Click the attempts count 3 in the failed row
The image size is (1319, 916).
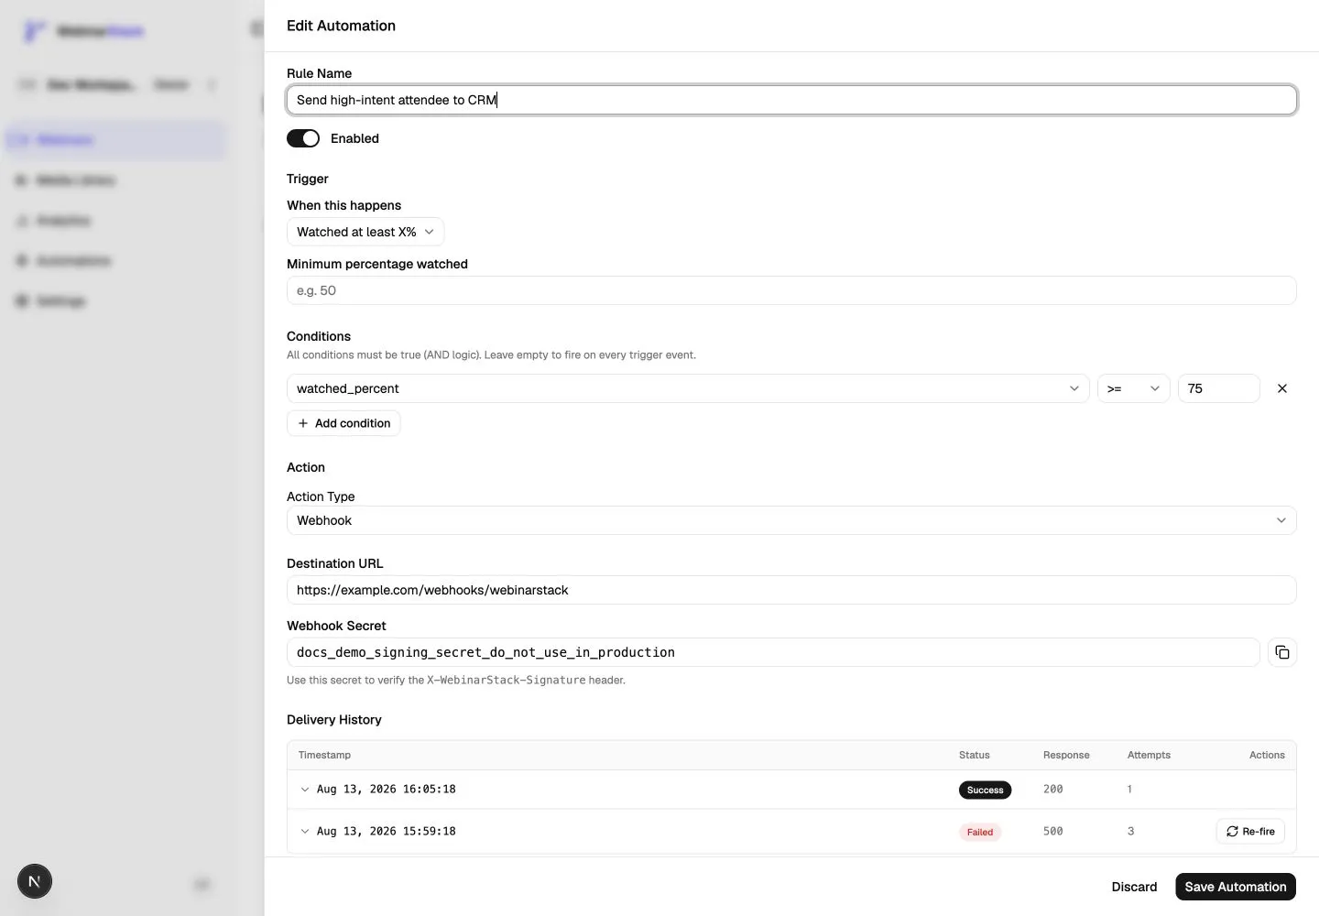tap(1130, 831)
